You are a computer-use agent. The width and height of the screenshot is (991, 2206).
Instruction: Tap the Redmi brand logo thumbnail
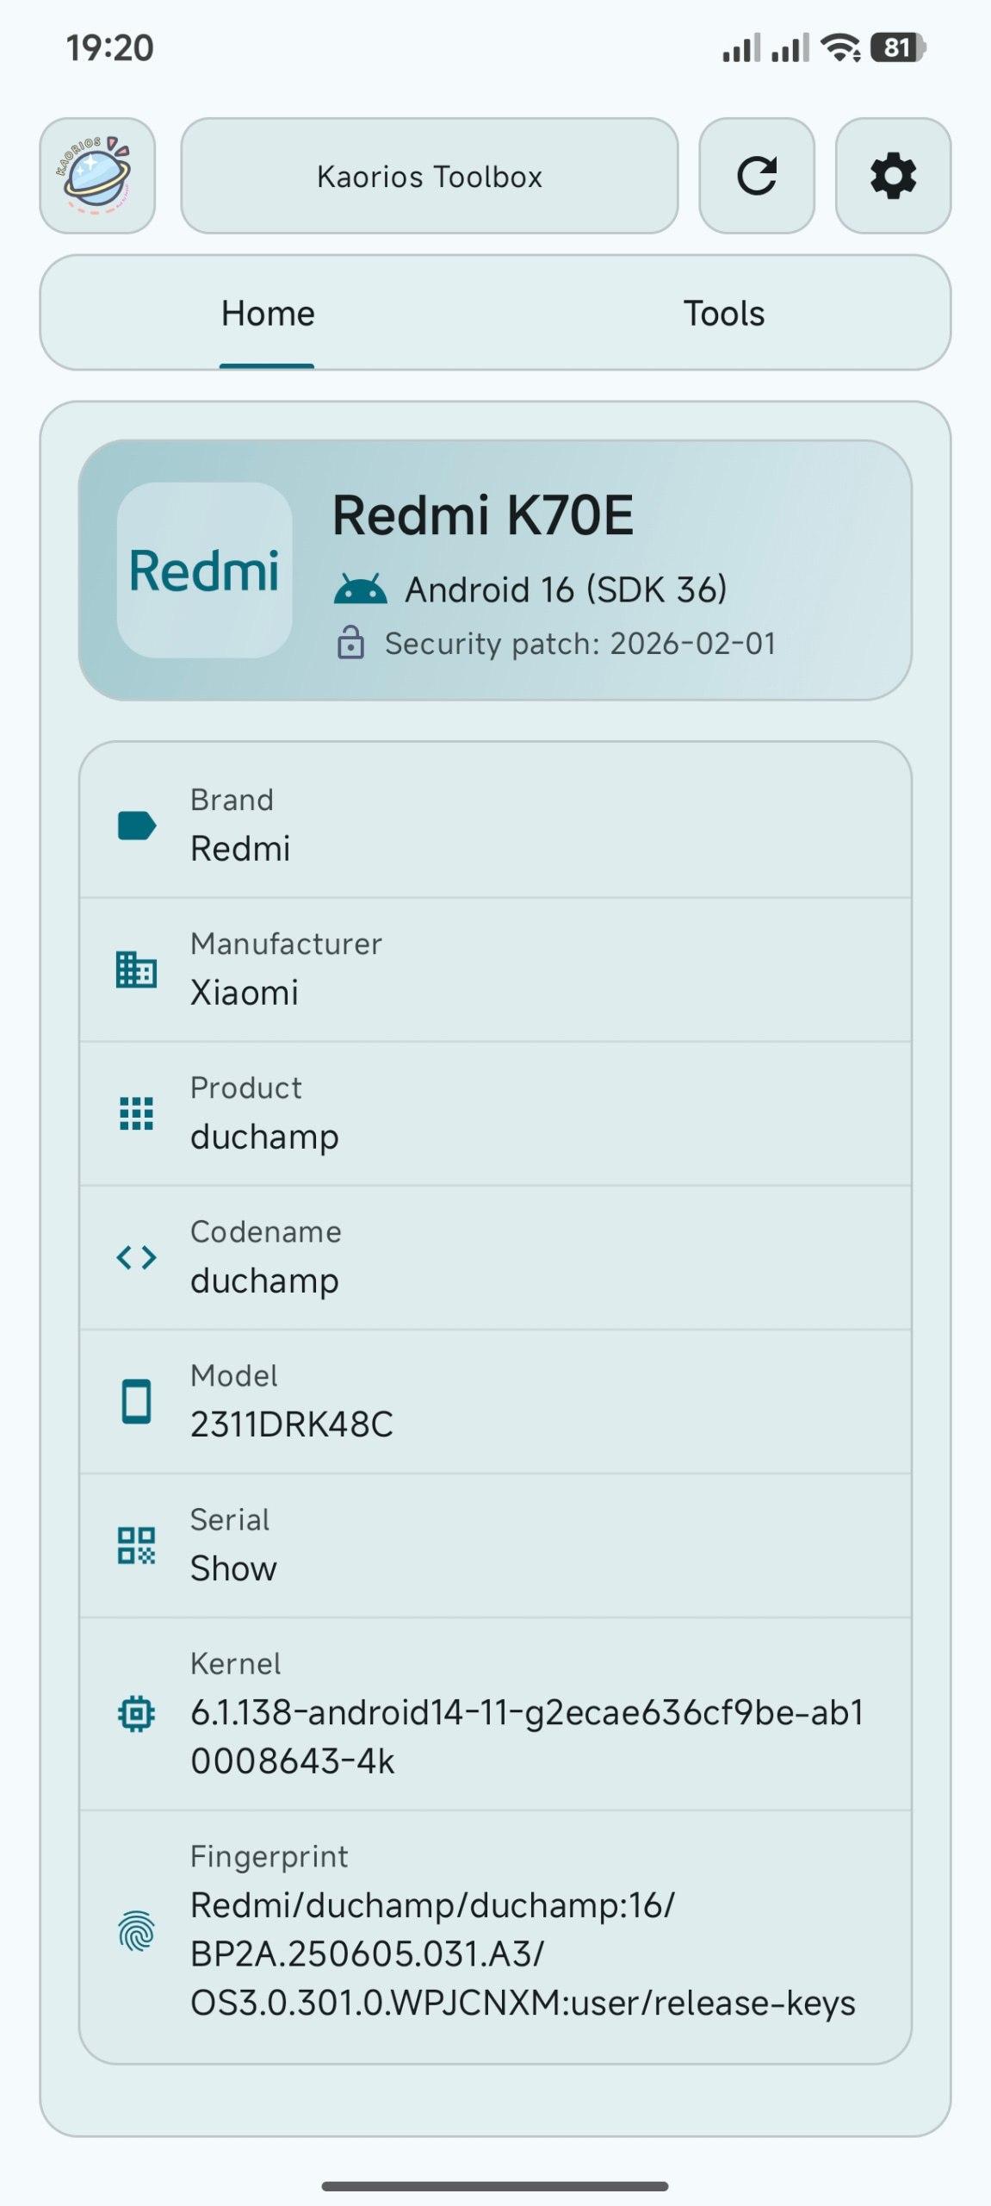204,570
